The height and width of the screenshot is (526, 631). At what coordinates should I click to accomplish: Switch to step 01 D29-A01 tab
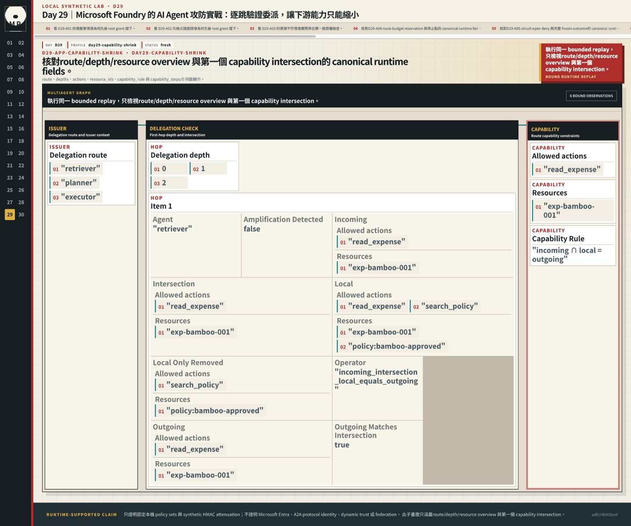(90, 28)
